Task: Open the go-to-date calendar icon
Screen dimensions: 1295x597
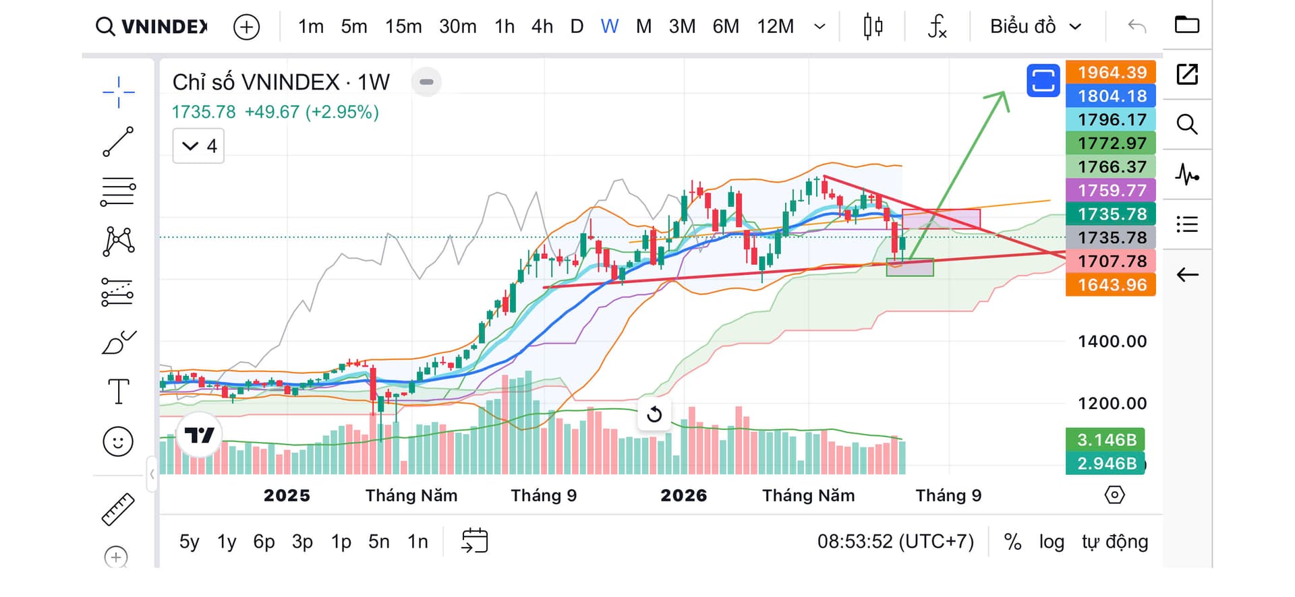Action: tap(475, 541)
